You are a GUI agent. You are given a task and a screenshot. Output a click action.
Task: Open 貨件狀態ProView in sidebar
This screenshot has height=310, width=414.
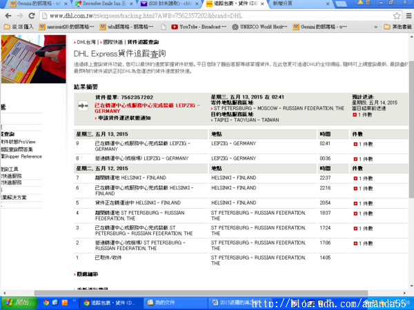[19, 142]
